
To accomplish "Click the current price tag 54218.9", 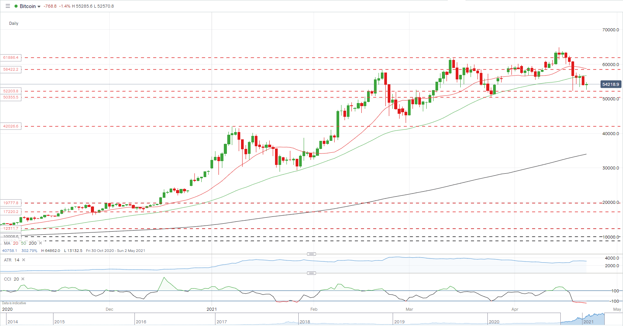I will [610, 84].
